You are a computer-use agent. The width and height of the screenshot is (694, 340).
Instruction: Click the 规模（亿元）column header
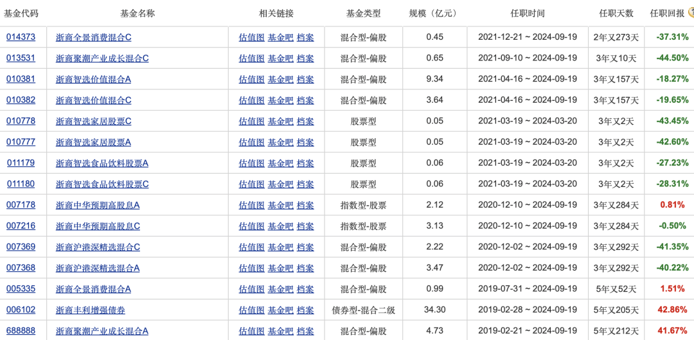tap(434, 13)
